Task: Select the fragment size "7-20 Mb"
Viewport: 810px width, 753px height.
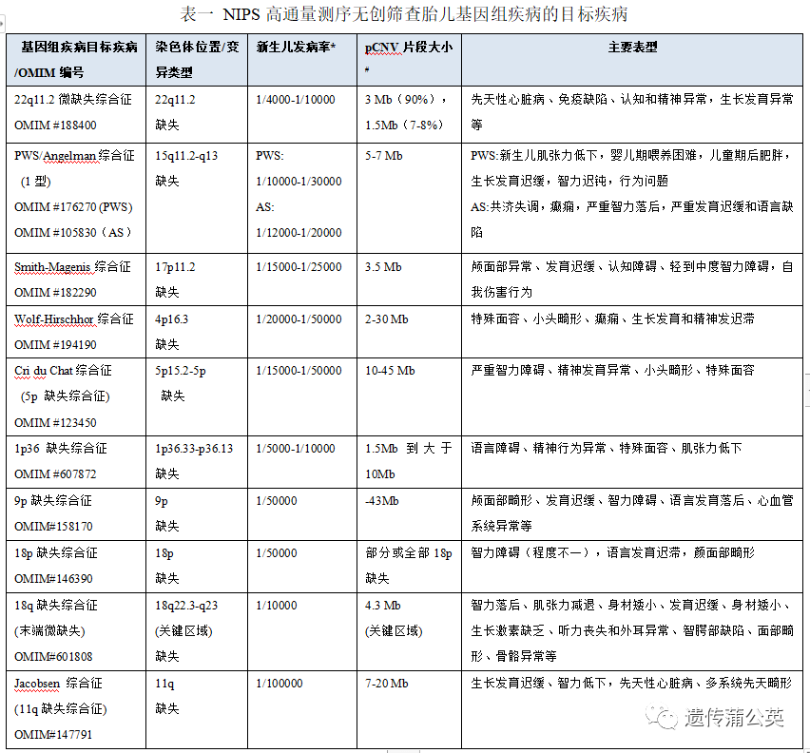Action: [386, 684]
